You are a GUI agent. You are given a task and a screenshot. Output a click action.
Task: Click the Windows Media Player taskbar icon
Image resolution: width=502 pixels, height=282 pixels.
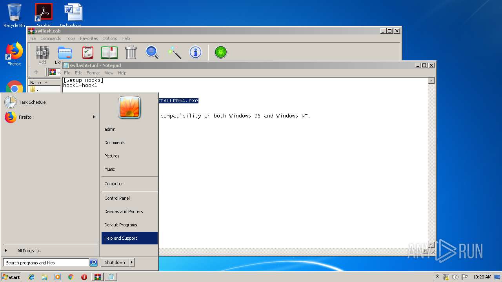[58, 277]
